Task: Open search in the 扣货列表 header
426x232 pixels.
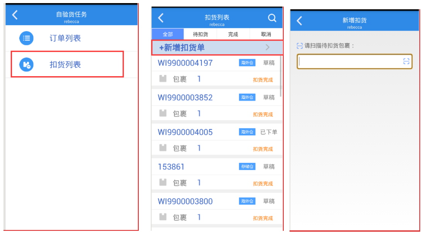Action: 272,18
